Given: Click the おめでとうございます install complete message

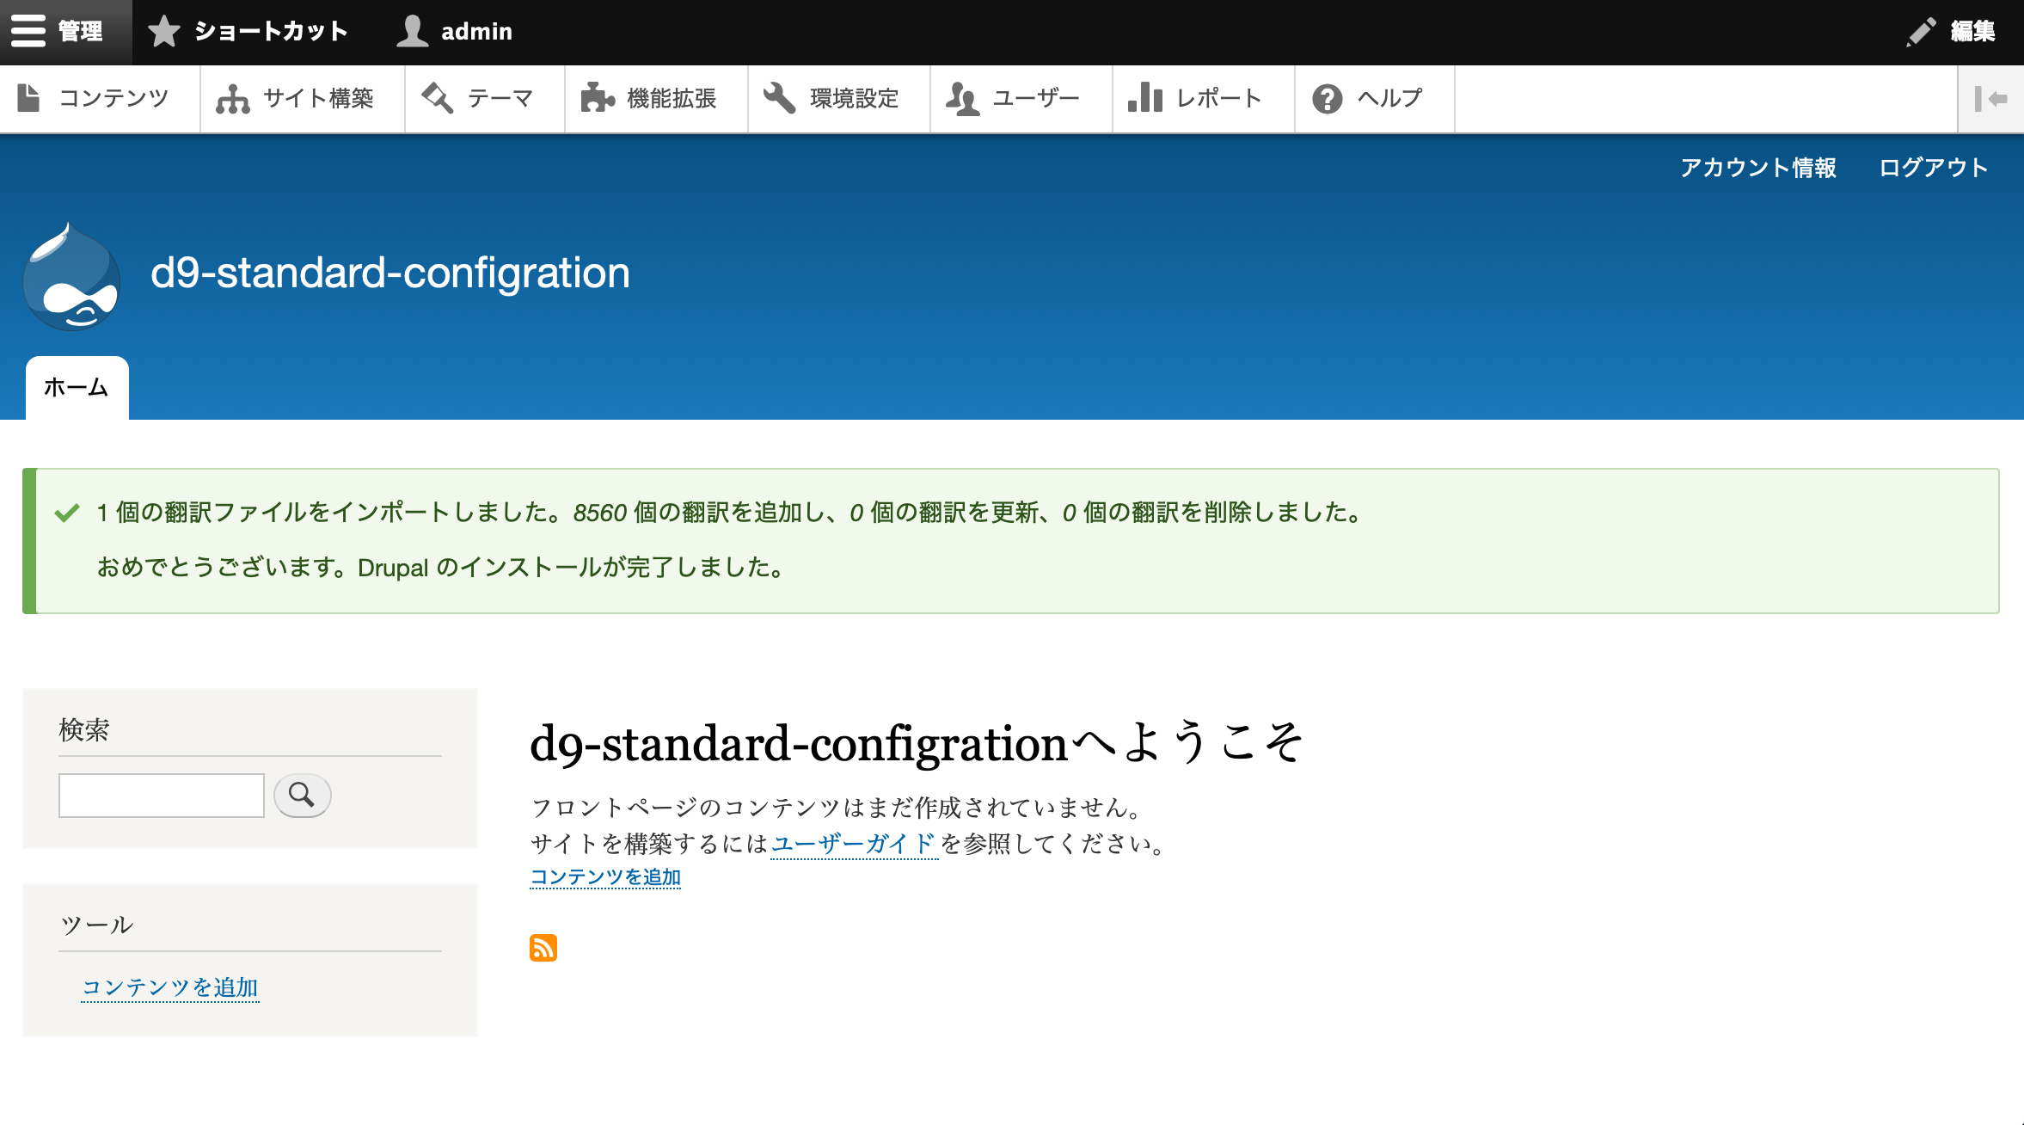Looking at the screenshot, I should coord(441,568).
